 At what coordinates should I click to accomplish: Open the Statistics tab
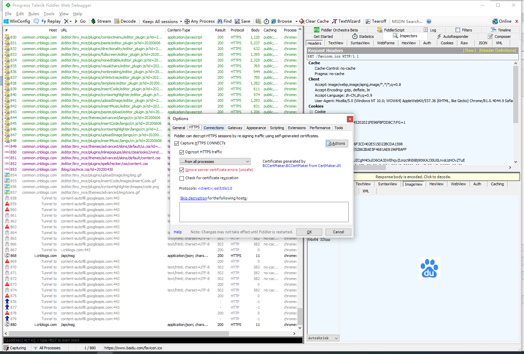(363, 37)
